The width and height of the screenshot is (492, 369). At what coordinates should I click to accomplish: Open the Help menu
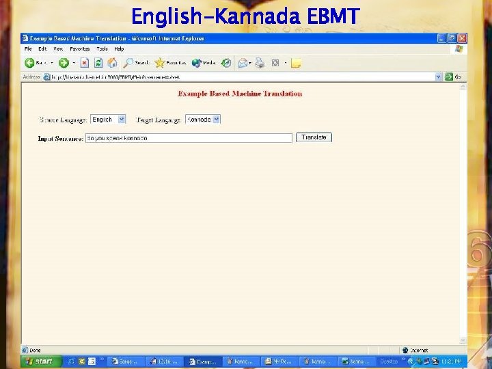tap(119, 49)
